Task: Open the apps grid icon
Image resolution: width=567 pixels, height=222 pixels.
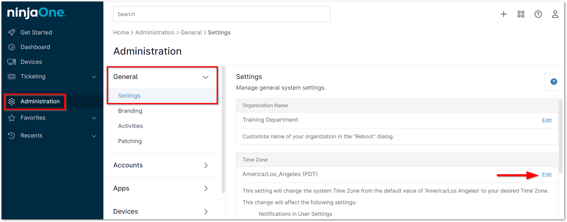Action: (x=521, y=14)
